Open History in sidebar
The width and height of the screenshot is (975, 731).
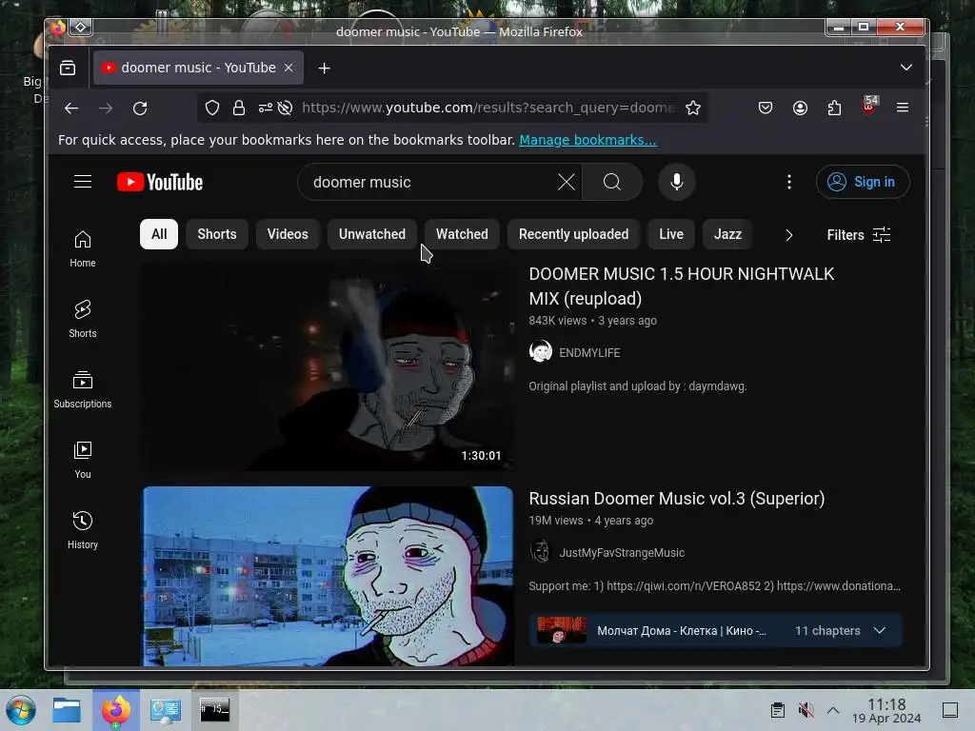[x=83, y=530]
